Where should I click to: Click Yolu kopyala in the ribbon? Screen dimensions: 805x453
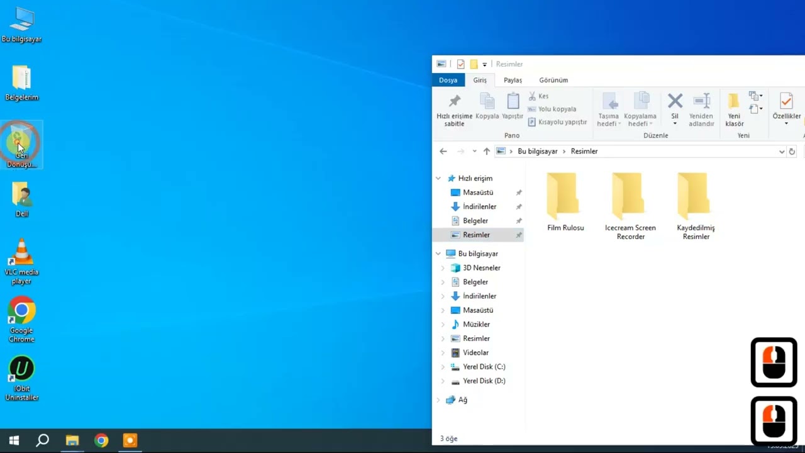coord(552,109)
